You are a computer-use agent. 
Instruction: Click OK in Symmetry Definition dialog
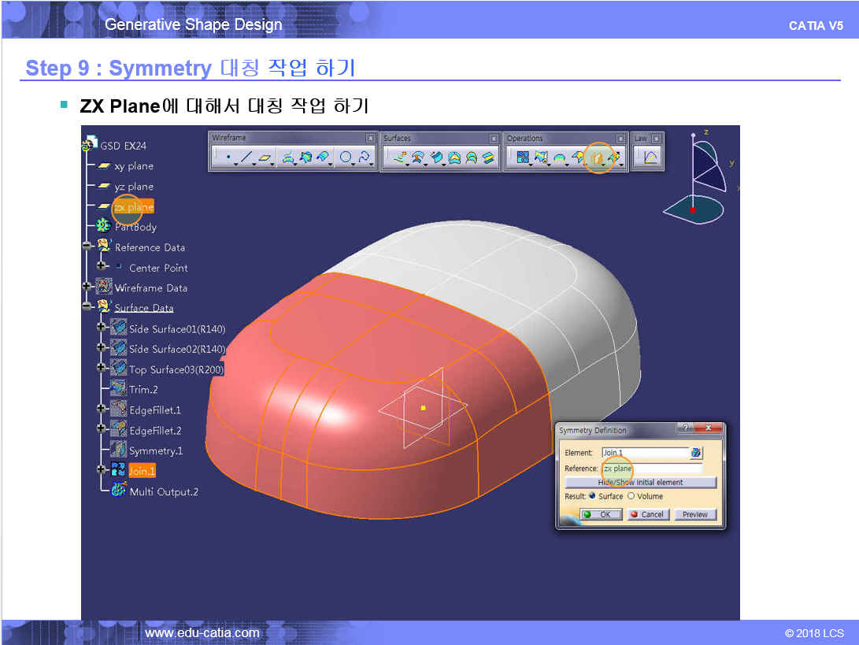coord(601,514)
